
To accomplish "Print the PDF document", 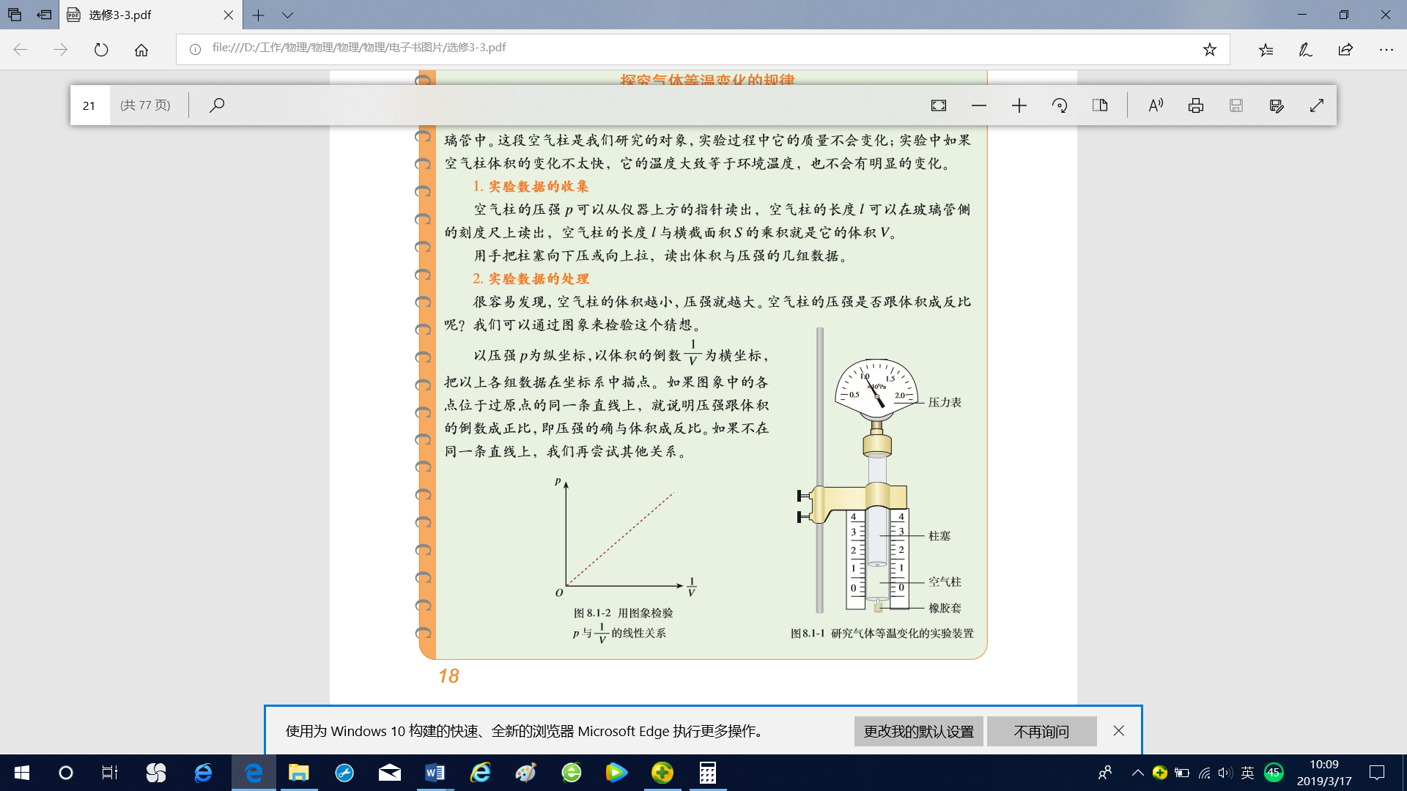I will 1196,105.
